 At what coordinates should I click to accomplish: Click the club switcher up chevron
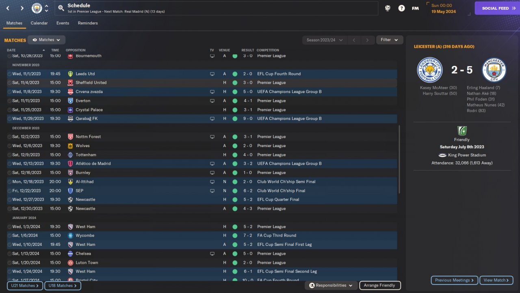(x=47, y=6)
